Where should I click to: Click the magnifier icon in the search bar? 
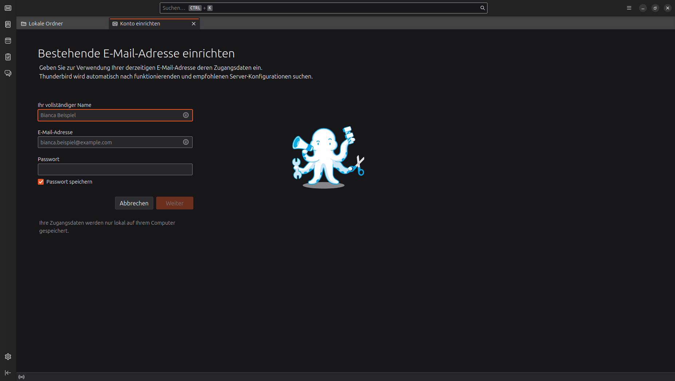pyautogui.click(x=482, y=8)
